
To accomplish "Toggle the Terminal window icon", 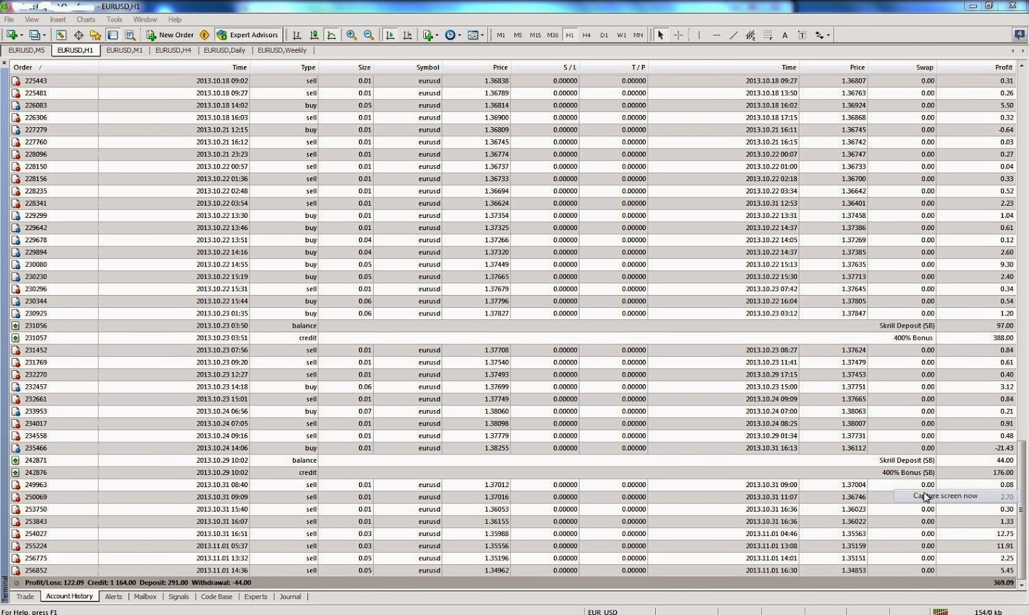I will click(113, 35).
